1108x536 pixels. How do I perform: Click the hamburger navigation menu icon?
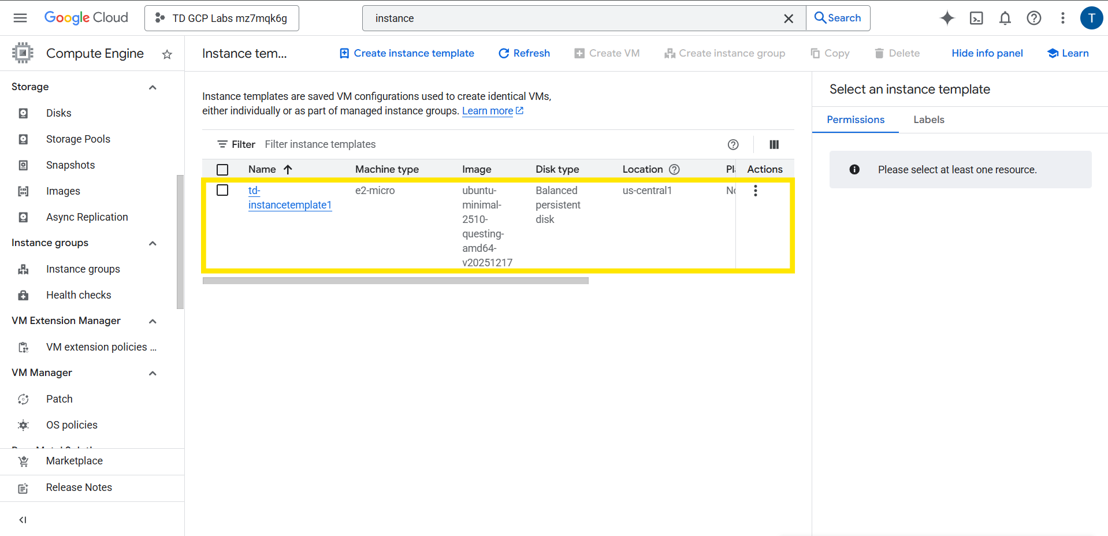tap(20, 18)
